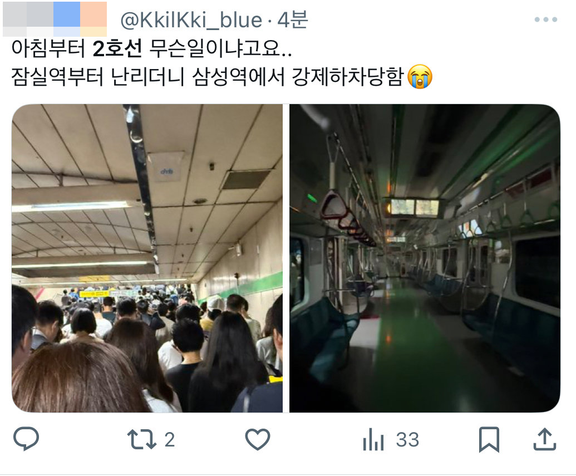Bookmark this tweet
Image resolution: width=576 pixels, height=476 pixels.
click(489, 440)
